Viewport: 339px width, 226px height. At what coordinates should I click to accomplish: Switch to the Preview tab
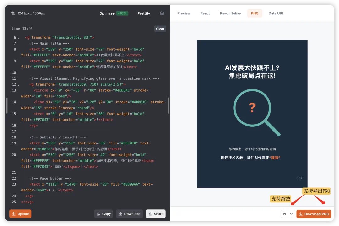point(184,13)
